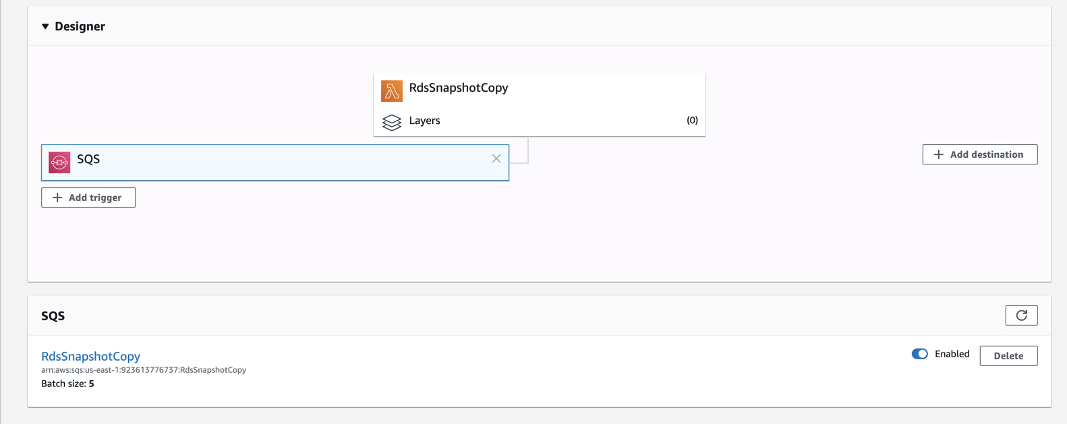Click the Layers stack icon
The image size is (1067, 424).
(391, 121)
